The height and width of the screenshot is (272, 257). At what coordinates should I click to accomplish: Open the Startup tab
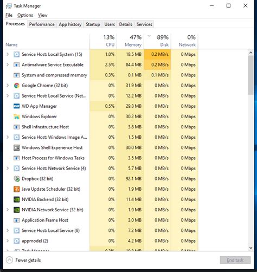click(93, 24)
